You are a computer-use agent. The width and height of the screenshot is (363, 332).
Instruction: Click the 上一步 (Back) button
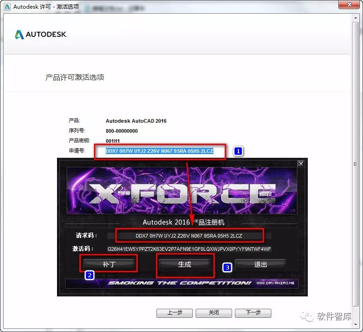coord(175,313)
